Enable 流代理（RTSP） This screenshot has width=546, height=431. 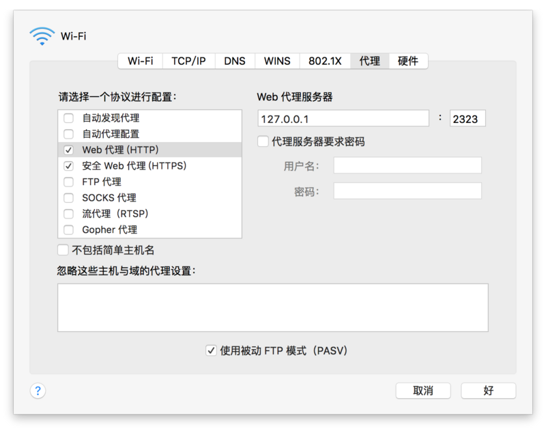68,214
